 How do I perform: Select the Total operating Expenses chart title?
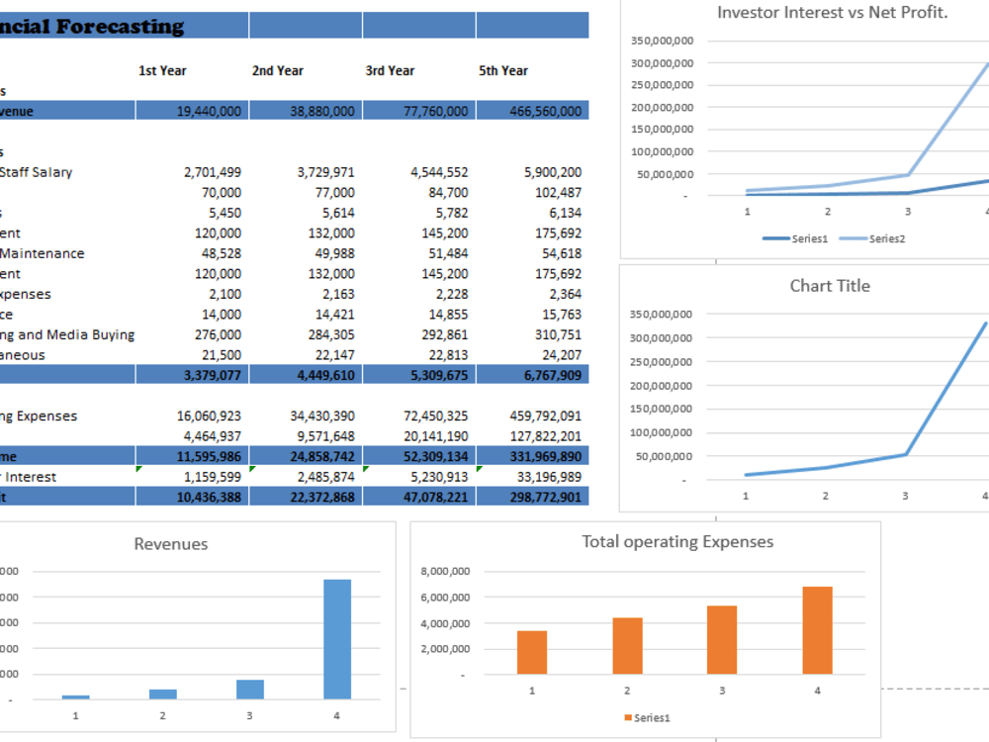677,541
